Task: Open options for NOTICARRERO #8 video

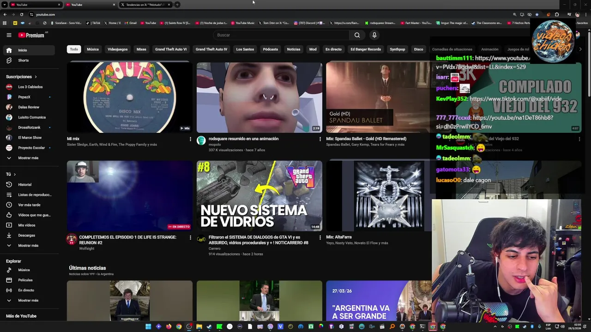Action: point(320,237)
